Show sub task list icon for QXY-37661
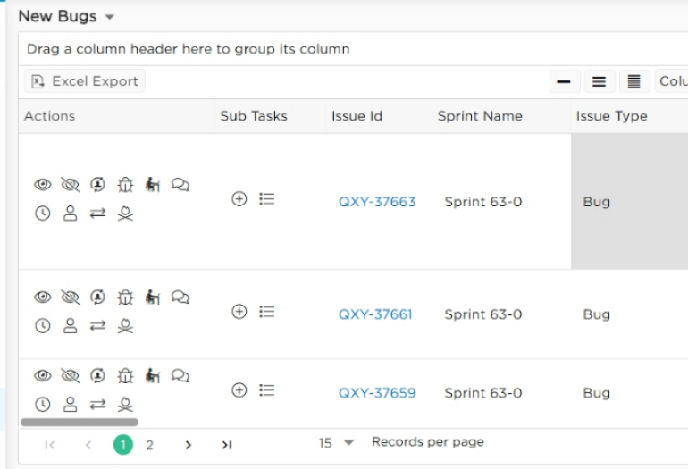688x469 pixels. tap(267, 312)
